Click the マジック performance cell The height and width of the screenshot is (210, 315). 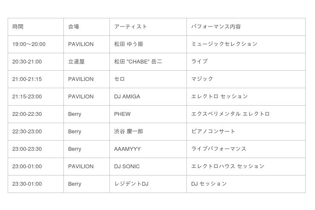click(x=202, y=79)
